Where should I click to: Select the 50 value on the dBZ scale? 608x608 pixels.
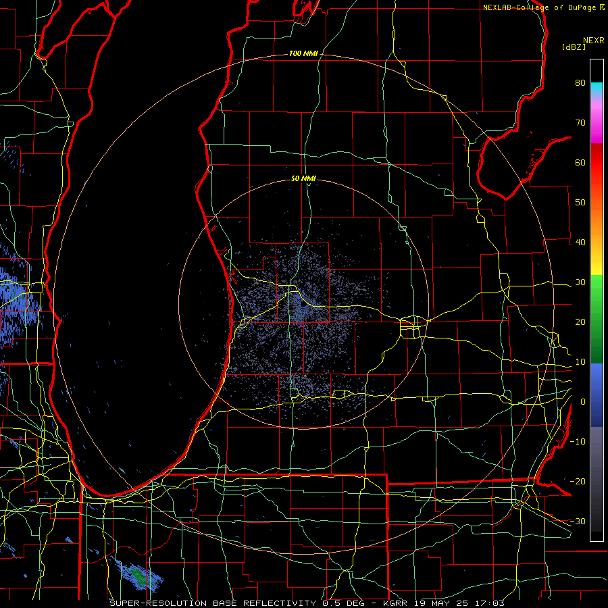pos(580,203)
